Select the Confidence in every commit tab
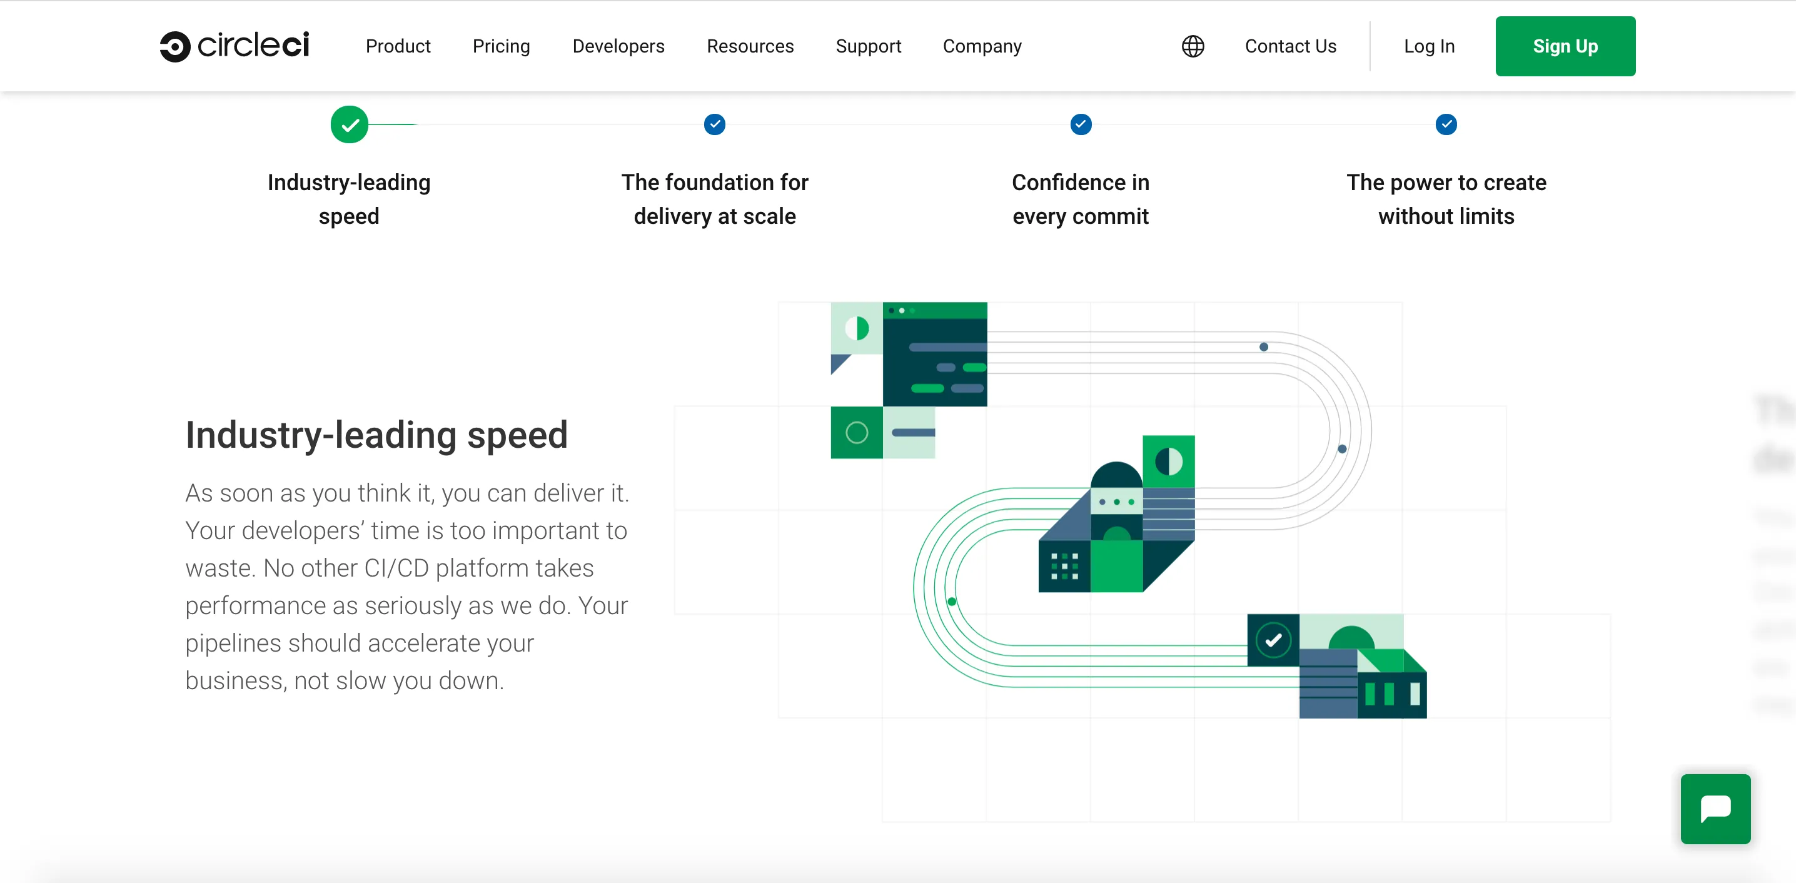Viewport: 1796px width, 883px height. pos(1080,199)
